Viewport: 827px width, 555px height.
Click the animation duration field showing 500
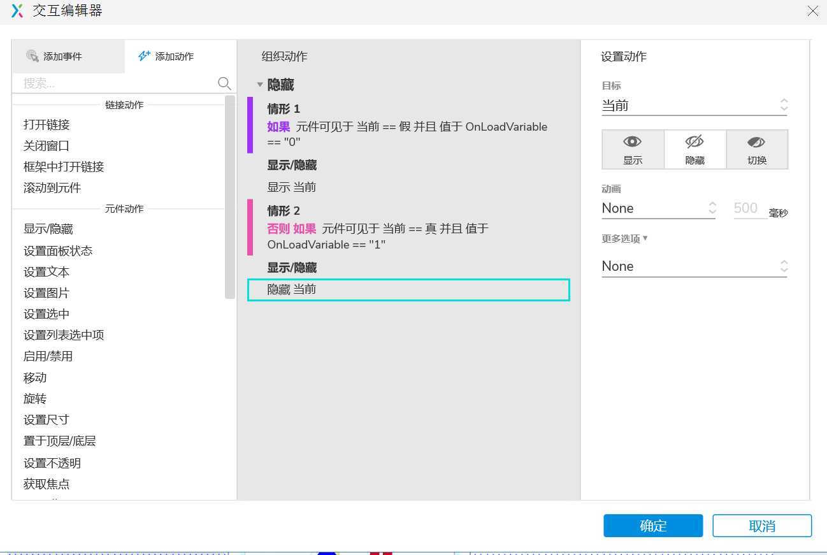coord(750,208)
